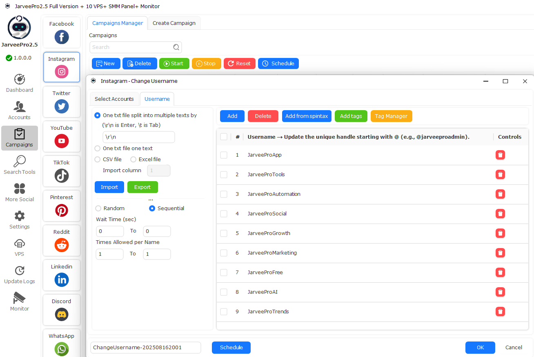Open the WhatsApp platform icon
Viewport: 534px width, 357px height.
[x=62, y=349]
